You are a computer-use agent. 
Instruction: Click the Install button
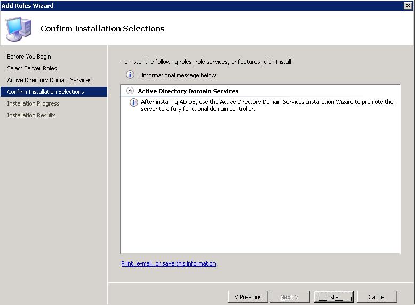tap(333, 297)
